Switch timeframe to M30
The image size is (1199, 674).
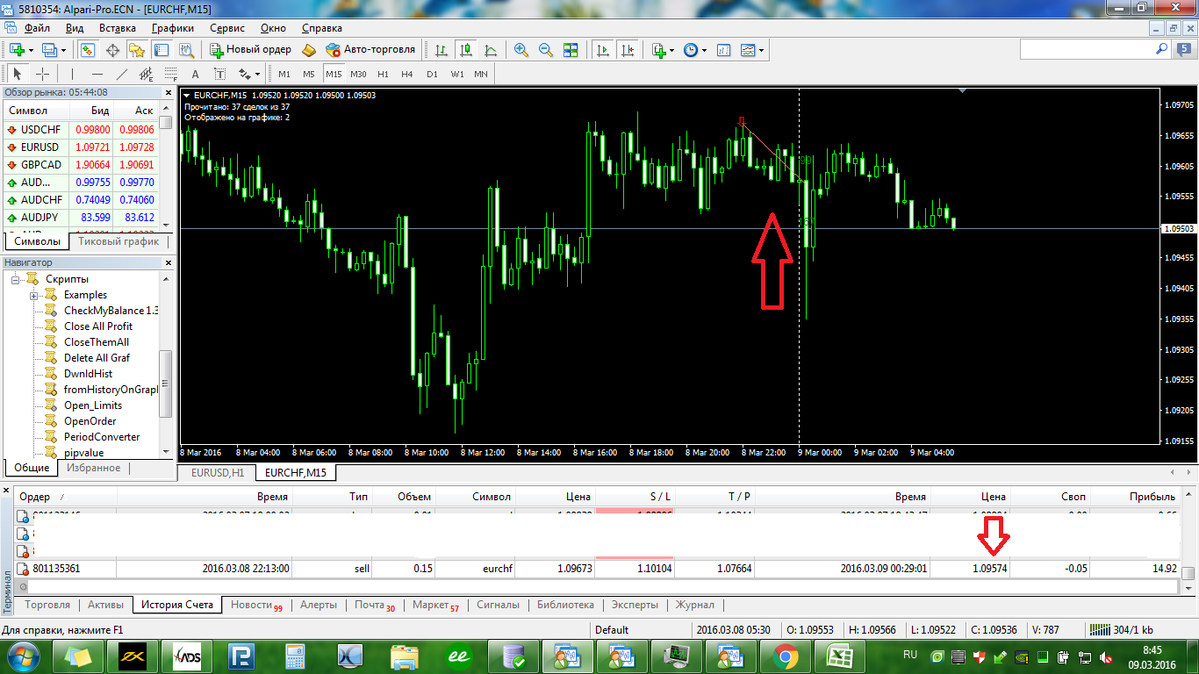[358, 74]
